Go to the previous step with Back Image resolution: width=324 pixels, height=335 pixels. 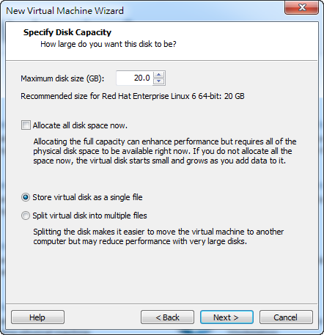point(167,317)
